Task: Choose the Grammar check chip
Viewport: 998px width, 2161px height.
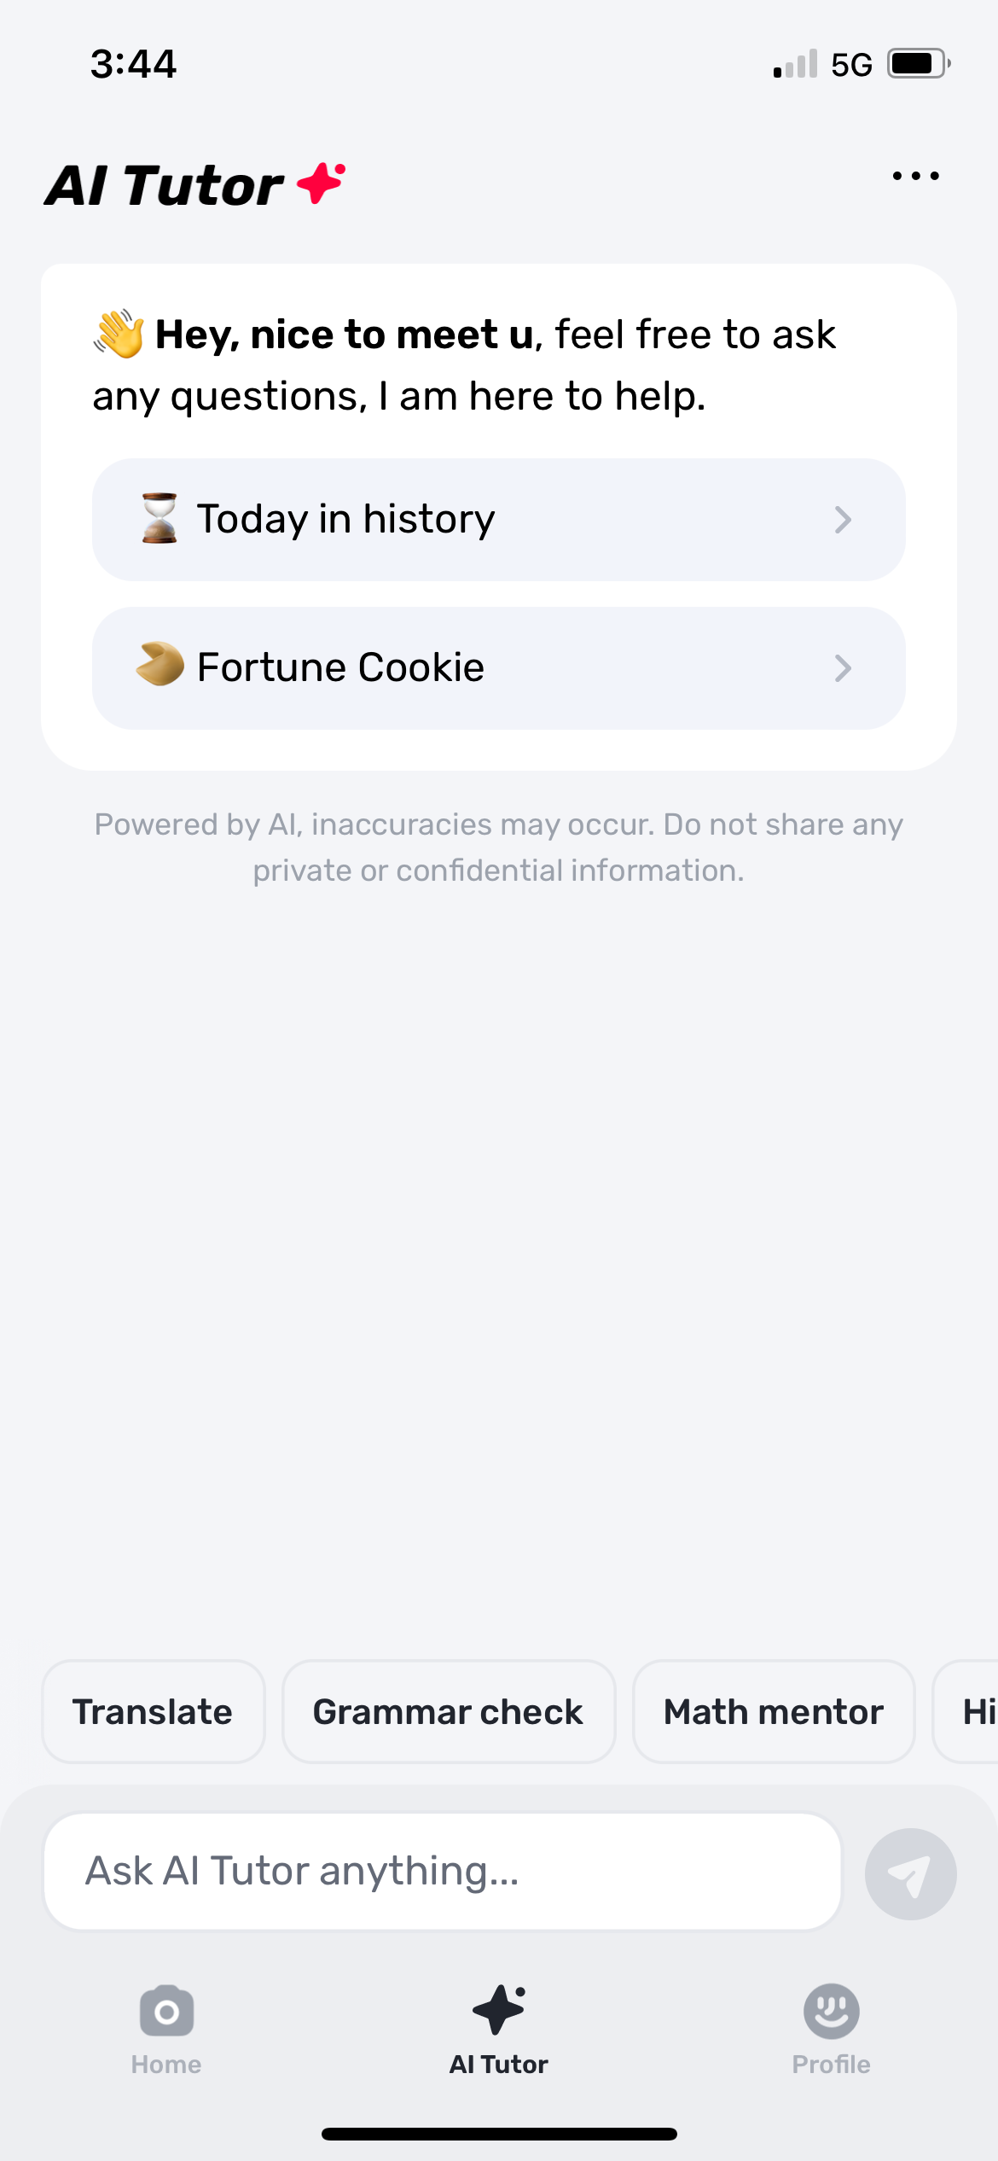Action: pyautogui.click(x=448, y=1712)
